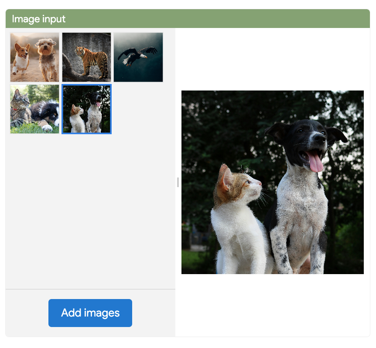Click the panel splitter handle beside the preview
The width and height of the screenshot is (376, 348).
[x=178, y=182]
